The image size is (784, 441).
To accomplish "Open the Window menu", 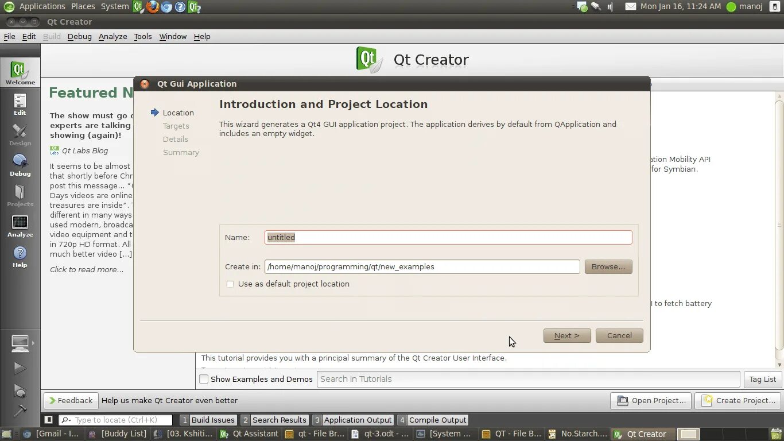I will click(x=173, y=36).
